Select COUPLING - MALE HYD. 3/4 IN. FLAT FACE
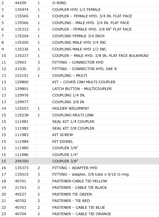The width and height of the screenshot is (159, 217). [91, 23]
